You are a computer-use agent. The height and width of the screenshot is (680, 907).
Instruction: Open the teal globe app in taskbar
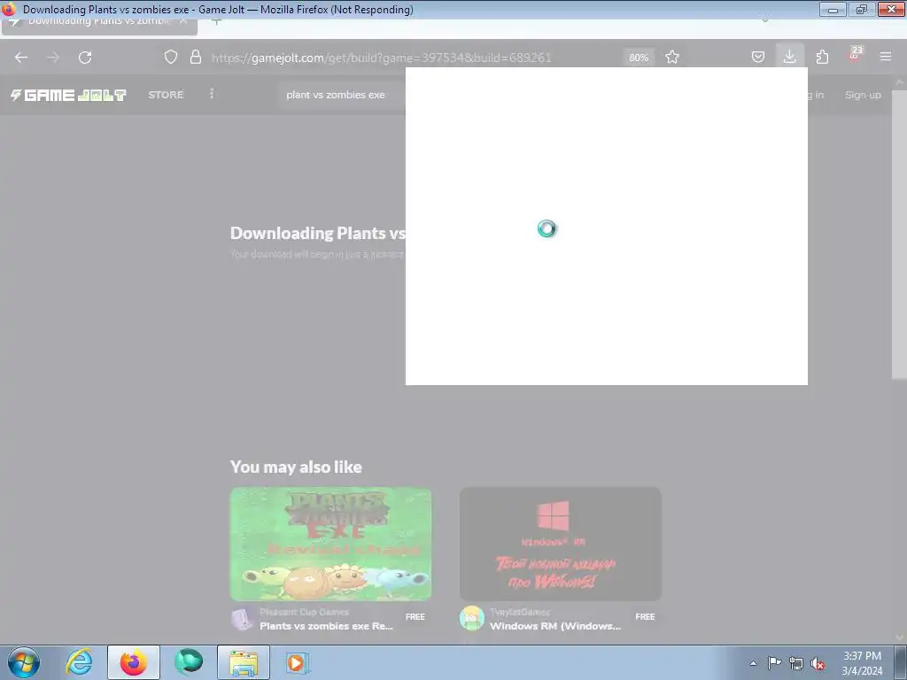click(x=189, y=662)
